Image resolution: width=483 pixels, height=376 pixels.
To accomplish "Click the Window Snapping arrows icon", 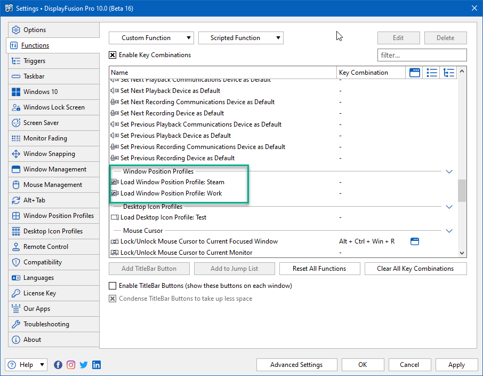I will 16,154.
